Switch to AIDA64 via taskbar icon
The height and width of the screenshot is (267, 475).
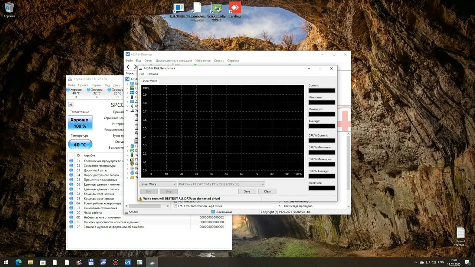(128, 262)
